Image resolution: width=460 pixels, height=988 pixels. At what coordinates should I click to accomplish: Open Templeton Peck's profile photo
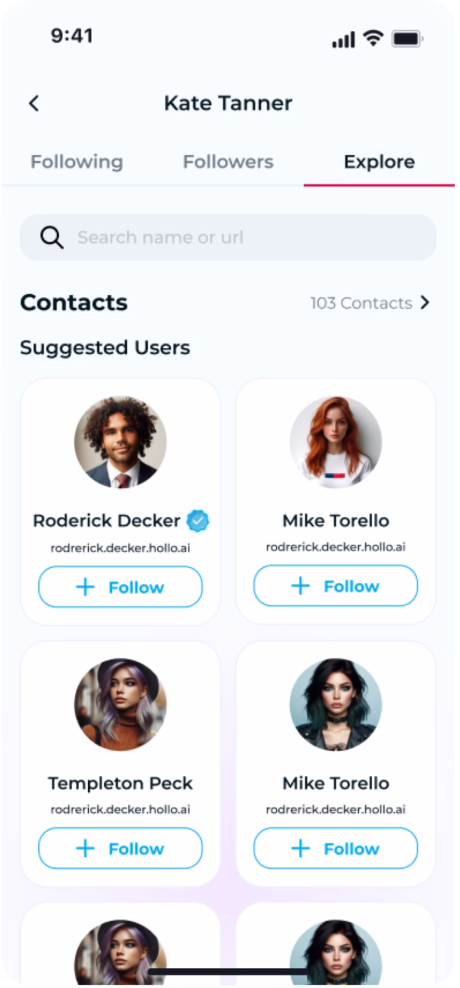[x=120, y=704]
